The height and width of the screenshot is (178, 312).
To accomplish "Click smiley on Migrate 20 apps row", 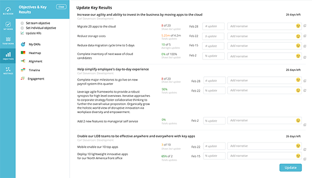I will point(298,26).
